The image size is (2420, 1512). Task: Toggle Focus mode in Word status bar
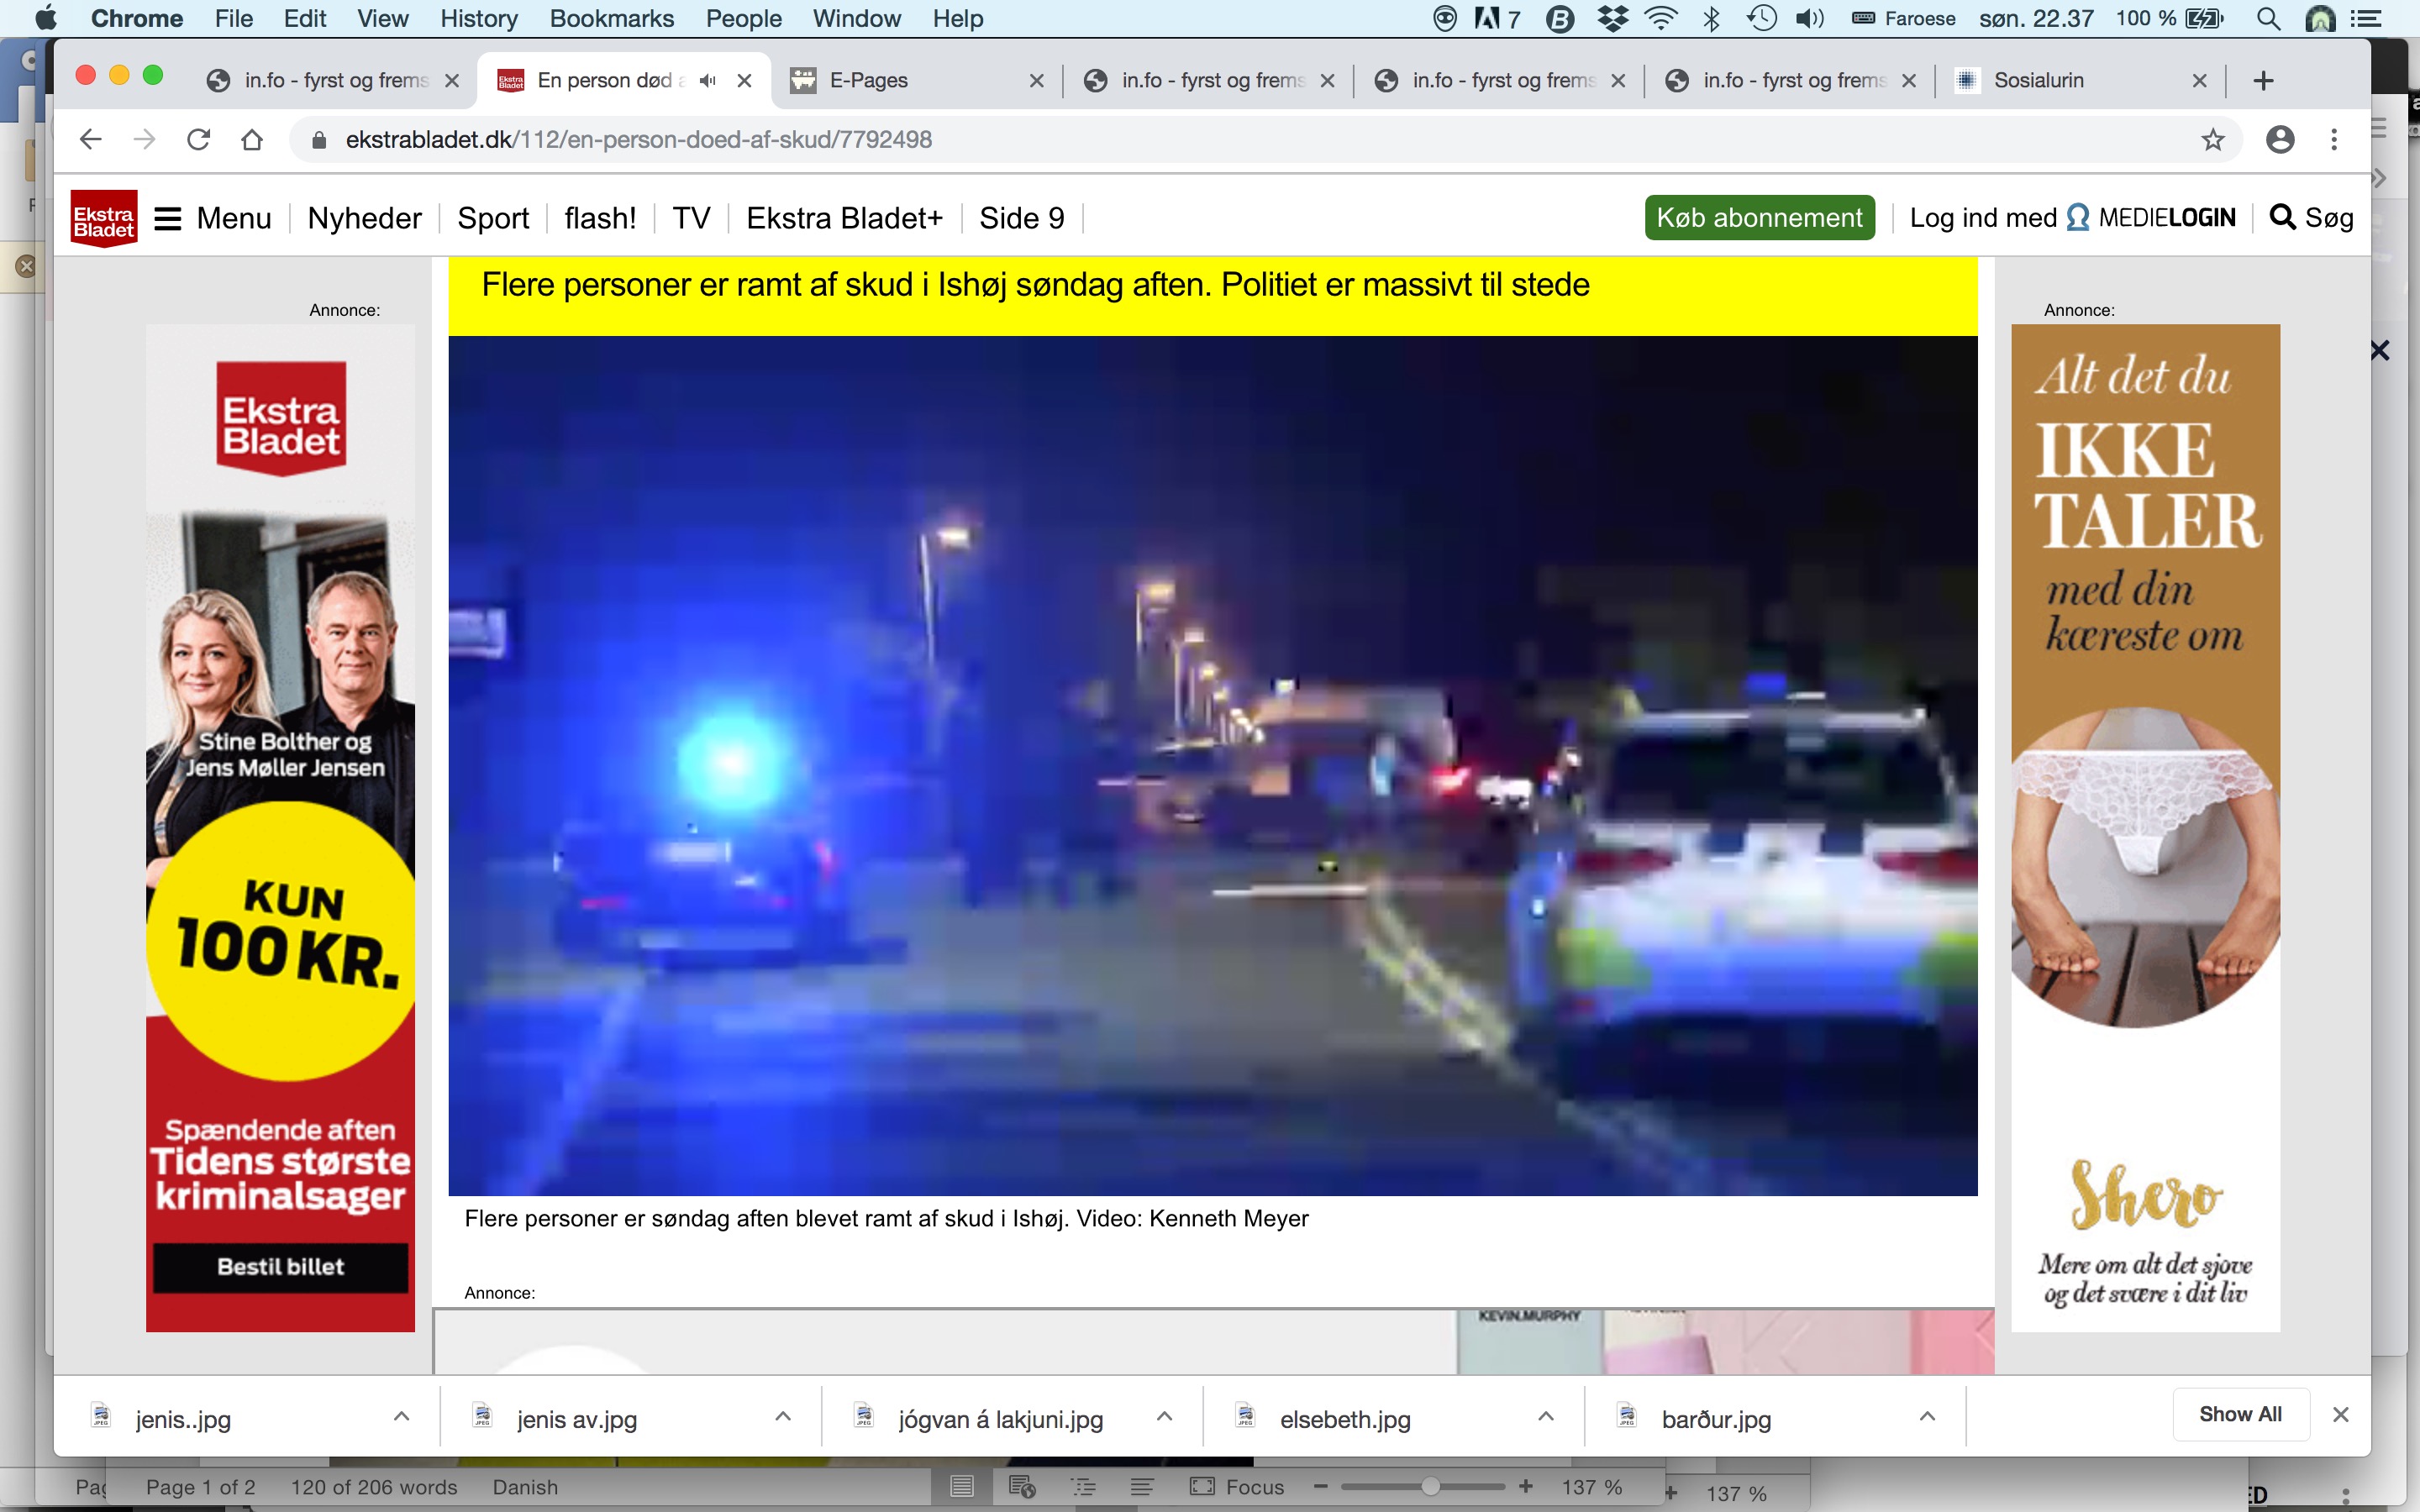[1236, 1487]
